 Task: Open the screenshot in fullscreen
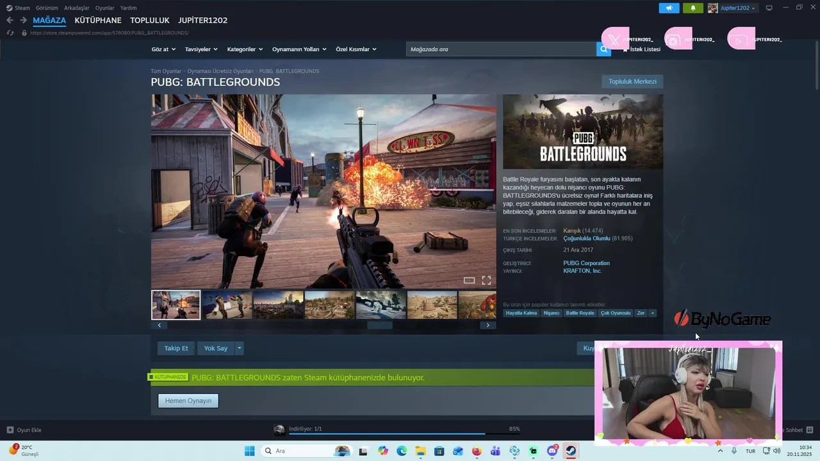(486, 280)
